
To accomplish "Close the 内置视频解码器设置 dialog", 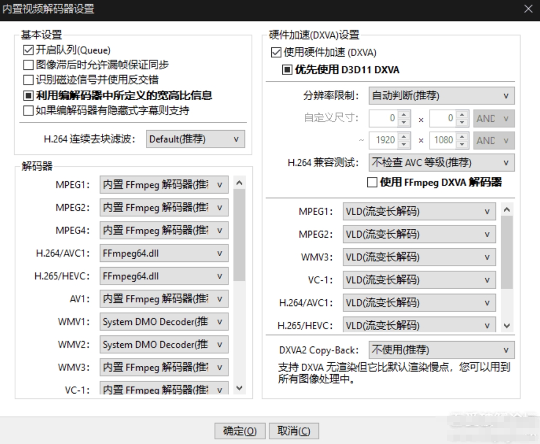I will (x=528, y=9).
